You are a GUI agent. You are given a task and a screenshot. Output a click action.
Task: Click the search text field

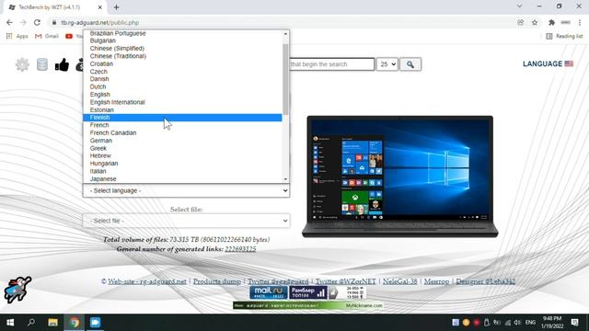[x=331, y=64]
